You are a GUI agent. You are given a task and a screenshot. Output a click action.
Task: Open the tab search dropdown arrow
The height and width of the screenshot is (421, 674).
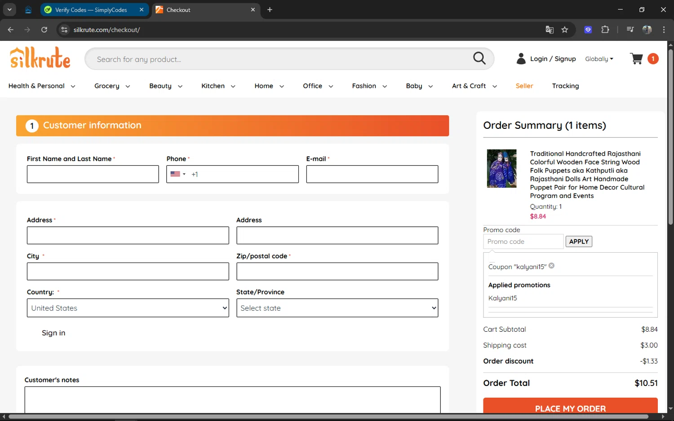tap(9, 9)
